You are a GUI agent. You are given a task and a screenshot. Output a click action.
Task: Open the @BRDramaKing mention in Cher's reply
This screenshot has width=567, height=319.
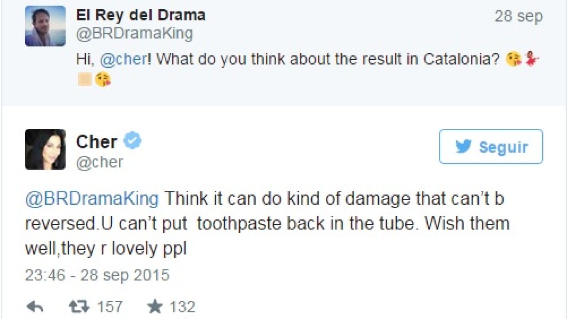click(x=92, y=199)
